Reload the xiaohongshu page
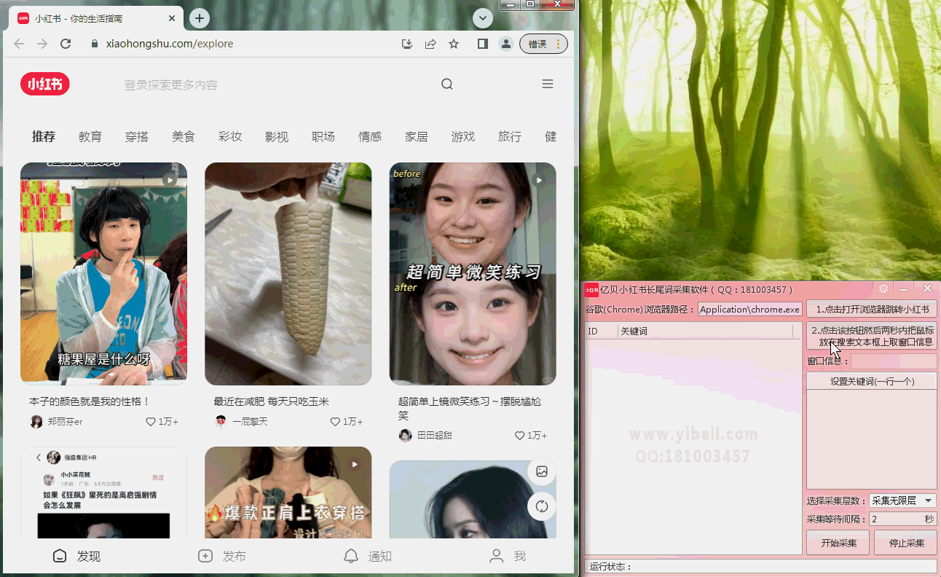 click(66, 44)
